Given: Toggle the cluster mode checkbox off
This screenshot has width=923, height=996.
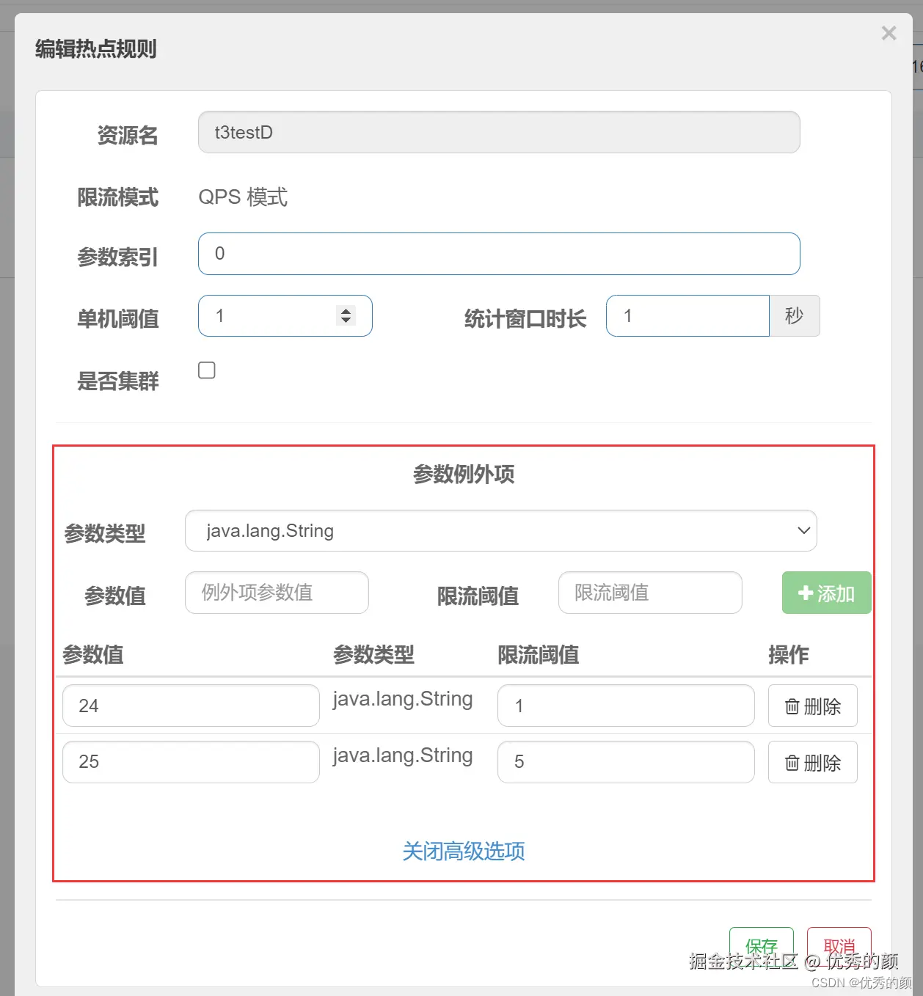Looking at the screenshot, I should 206,370.
